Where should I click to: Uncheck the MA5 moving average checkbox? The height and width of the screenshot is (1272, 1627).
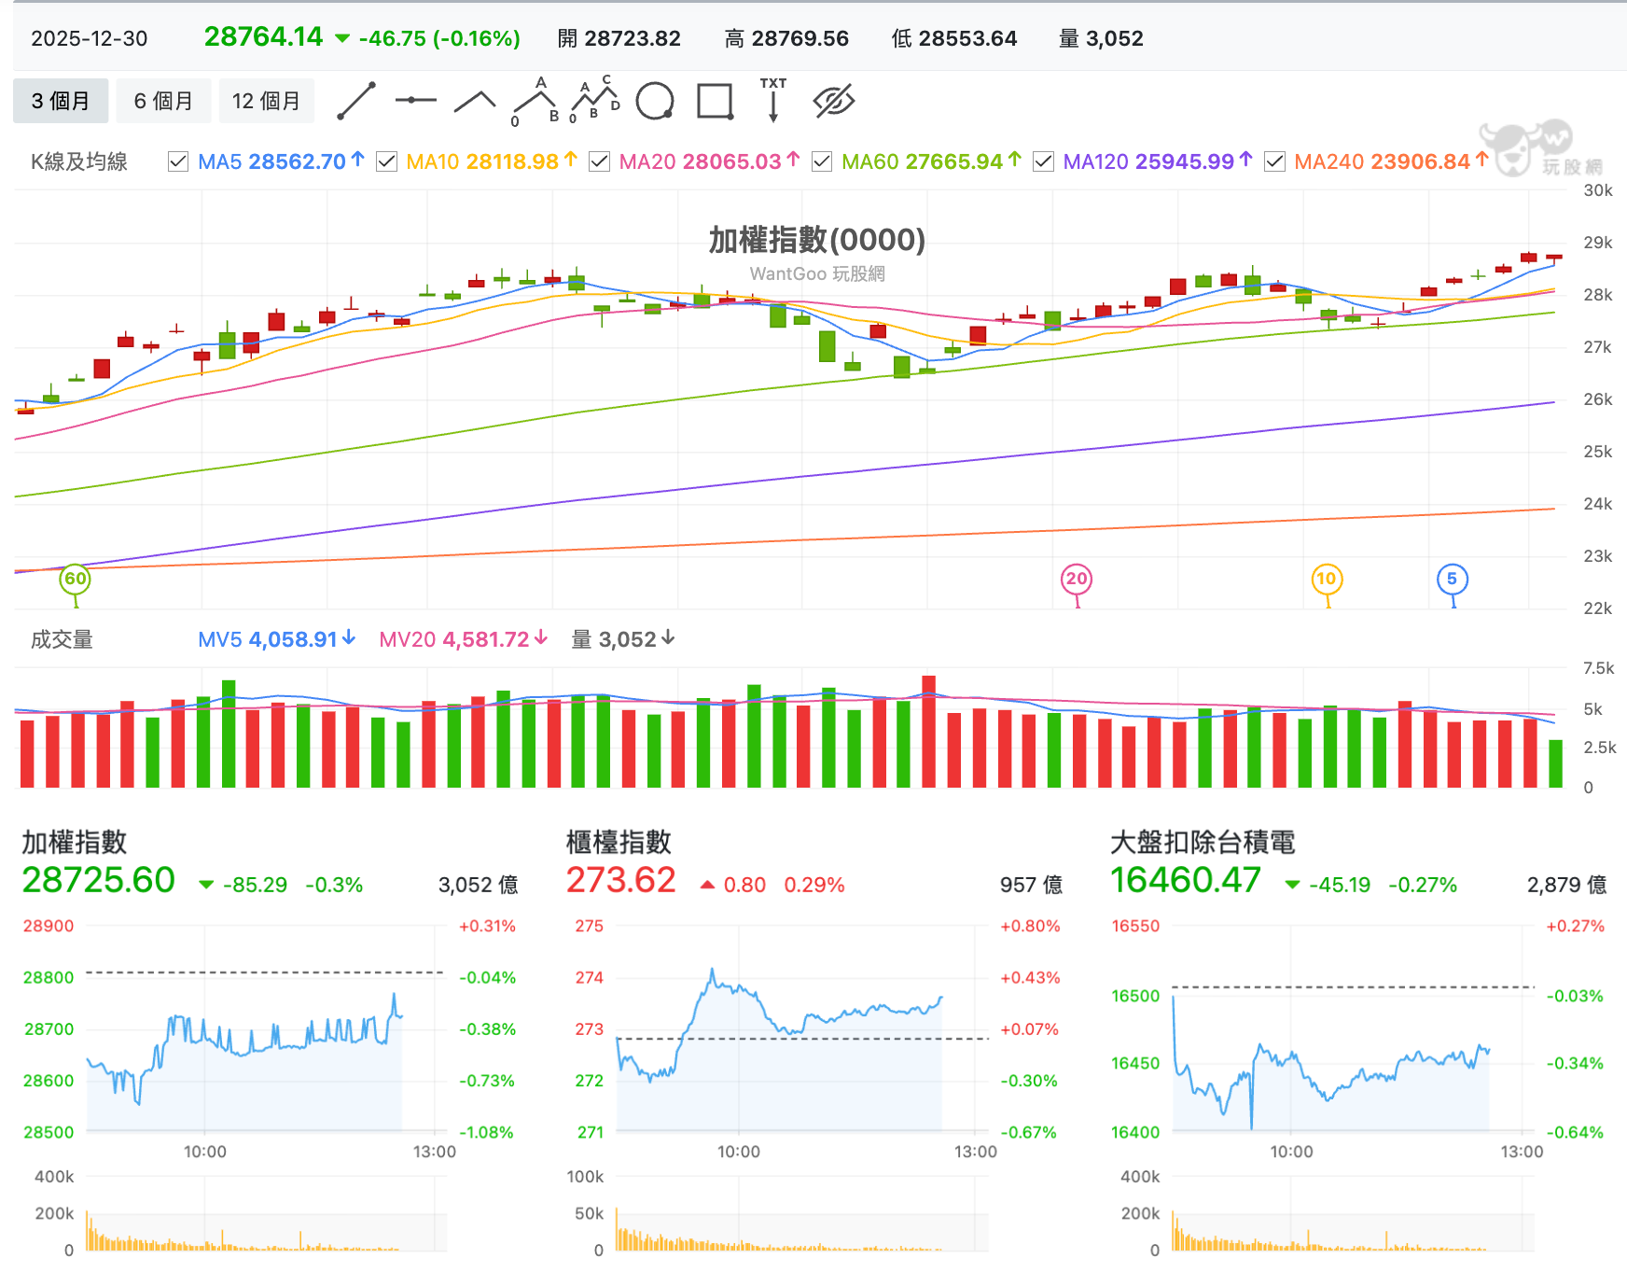(178, 162)
